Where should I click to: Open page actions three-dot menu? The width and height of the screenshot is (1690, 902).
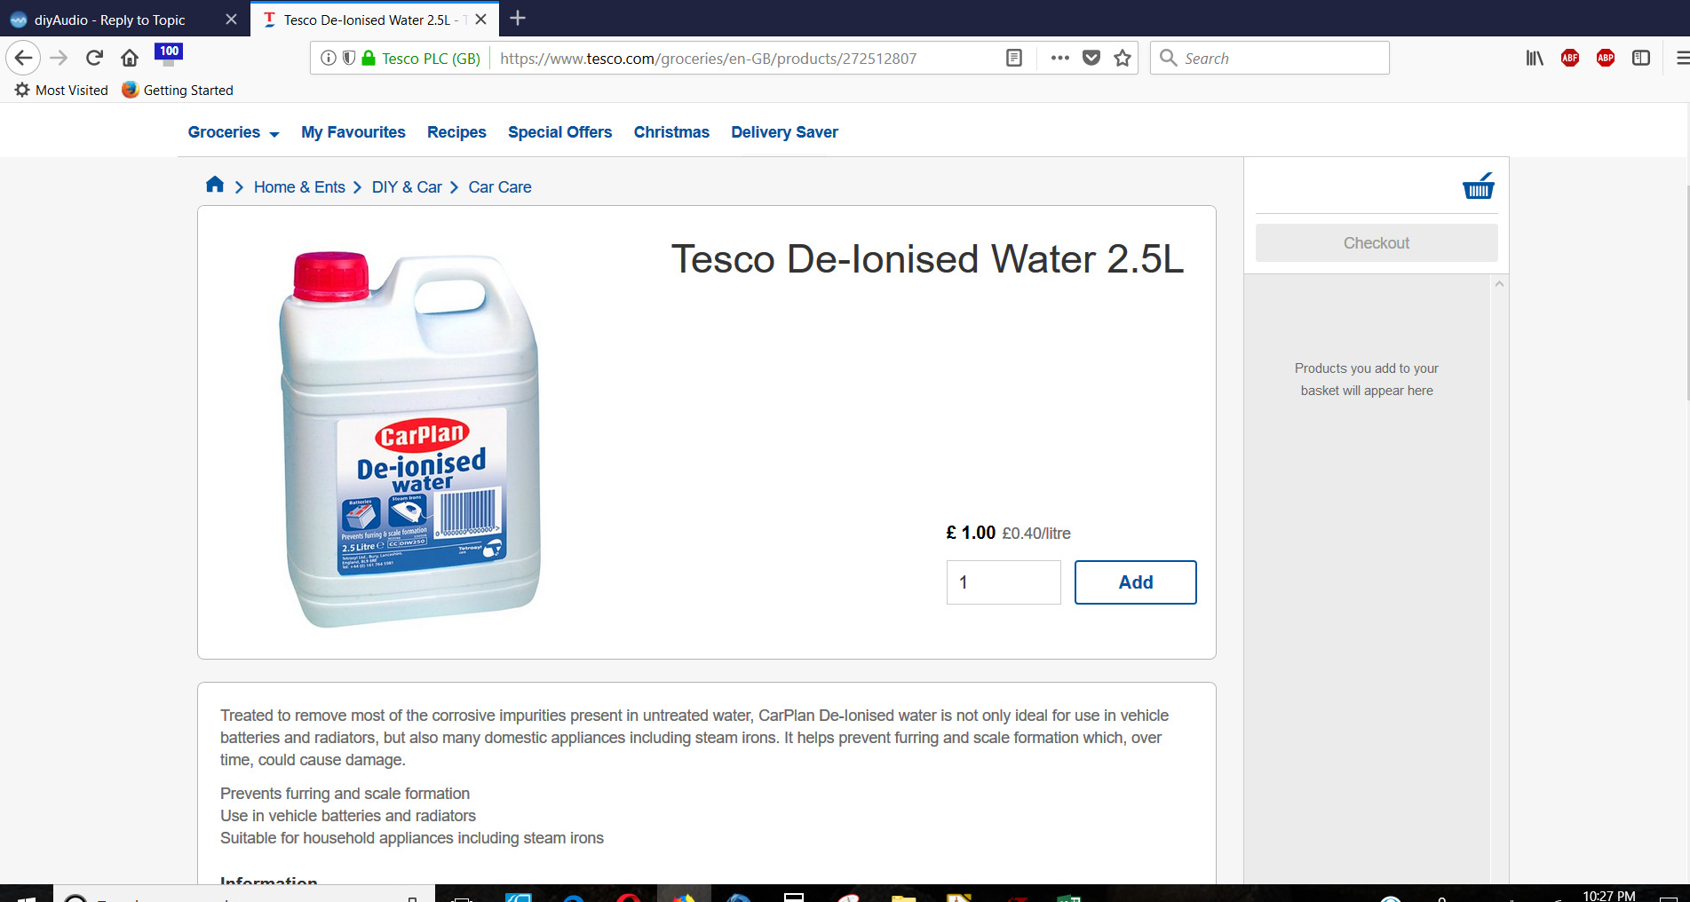[1059, 59]
